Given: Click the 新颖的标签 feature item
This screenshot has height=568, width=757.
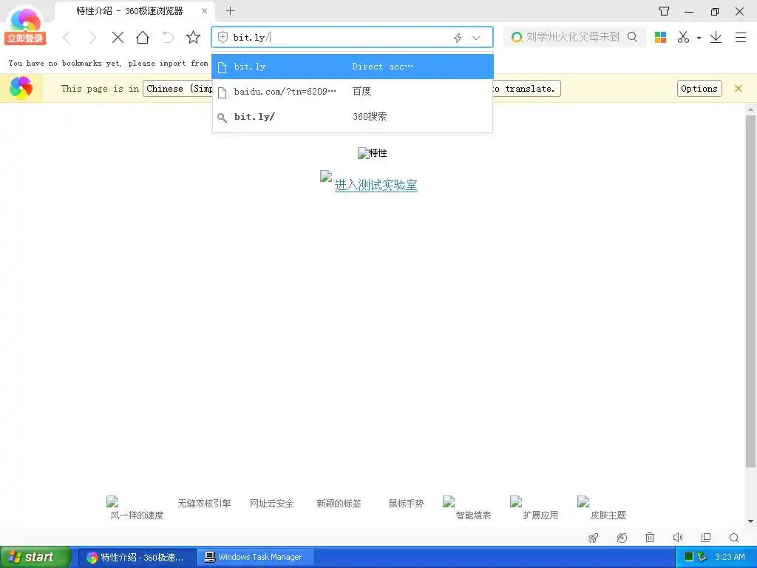Looking at the screenshot, I should click(x=339, y=503).
